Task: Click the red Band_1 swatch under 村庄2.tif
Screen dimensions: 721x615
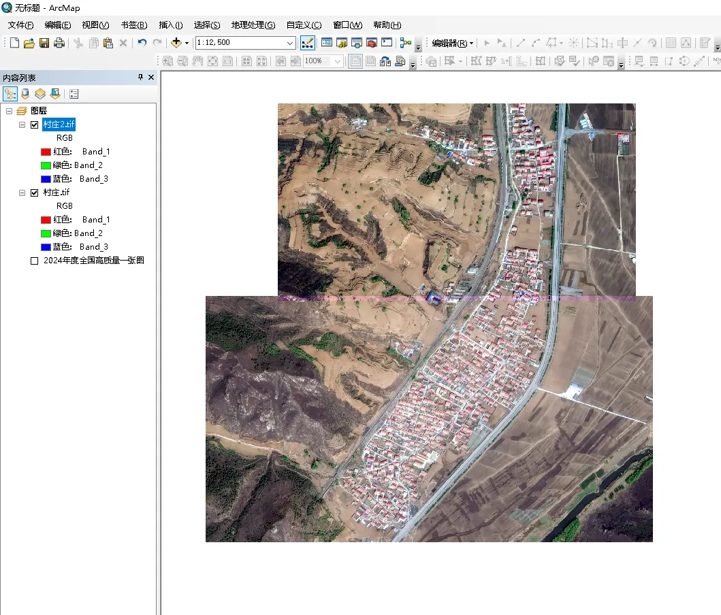Action: 46,152
